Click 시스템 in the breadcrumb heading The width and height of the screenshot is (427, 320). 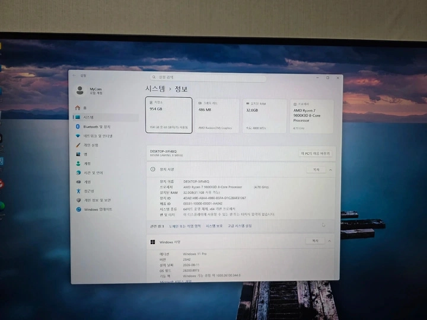click(x=155, y=88)
